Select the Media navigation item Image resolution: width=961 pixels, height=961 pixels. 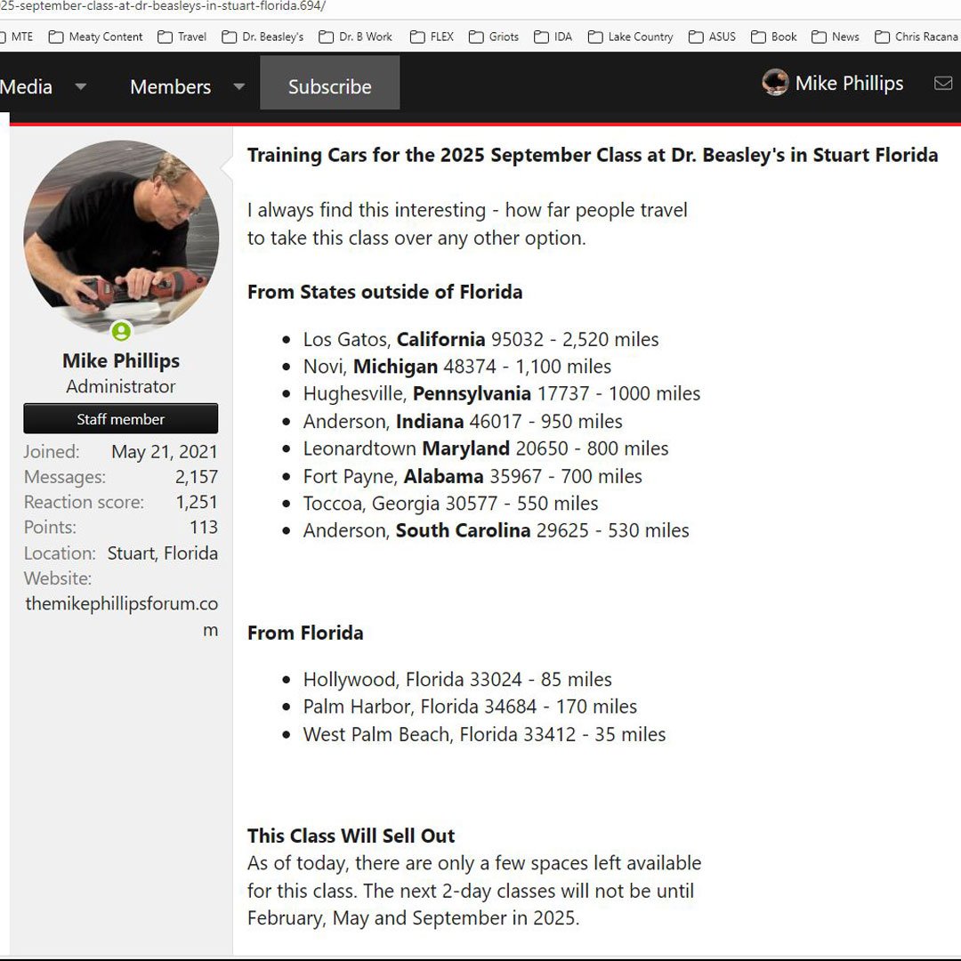(x=27, y=87)
